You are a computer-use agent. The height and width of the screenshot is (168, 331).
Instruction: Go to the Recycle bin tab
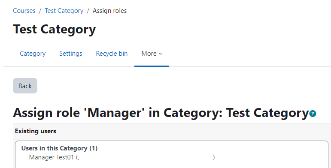pyautogui.click(x=112, y=54)
